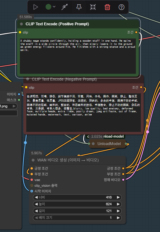Click the 마스크 output socket
Screen dimensions: 160x232
tap(19, 100)
